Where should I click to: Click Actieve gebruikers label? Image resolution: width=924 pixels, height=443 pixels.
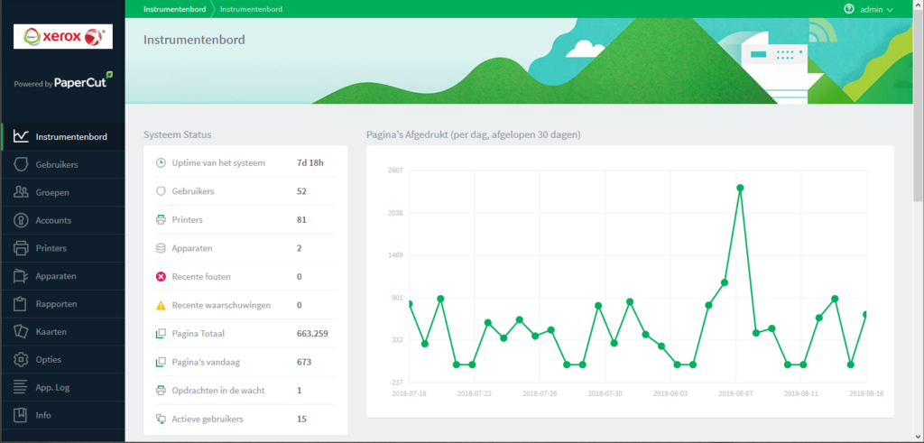(208, 419)
